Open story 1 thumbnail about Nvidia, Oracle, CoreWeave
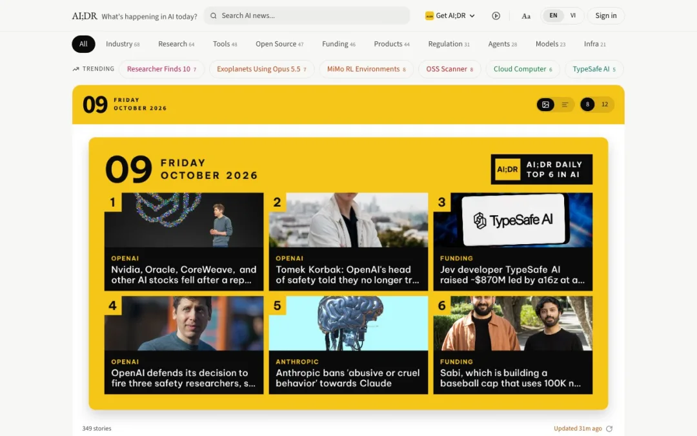Image resolution: width=697 pixels, height=436 pixels. click(x=184, y=220)
